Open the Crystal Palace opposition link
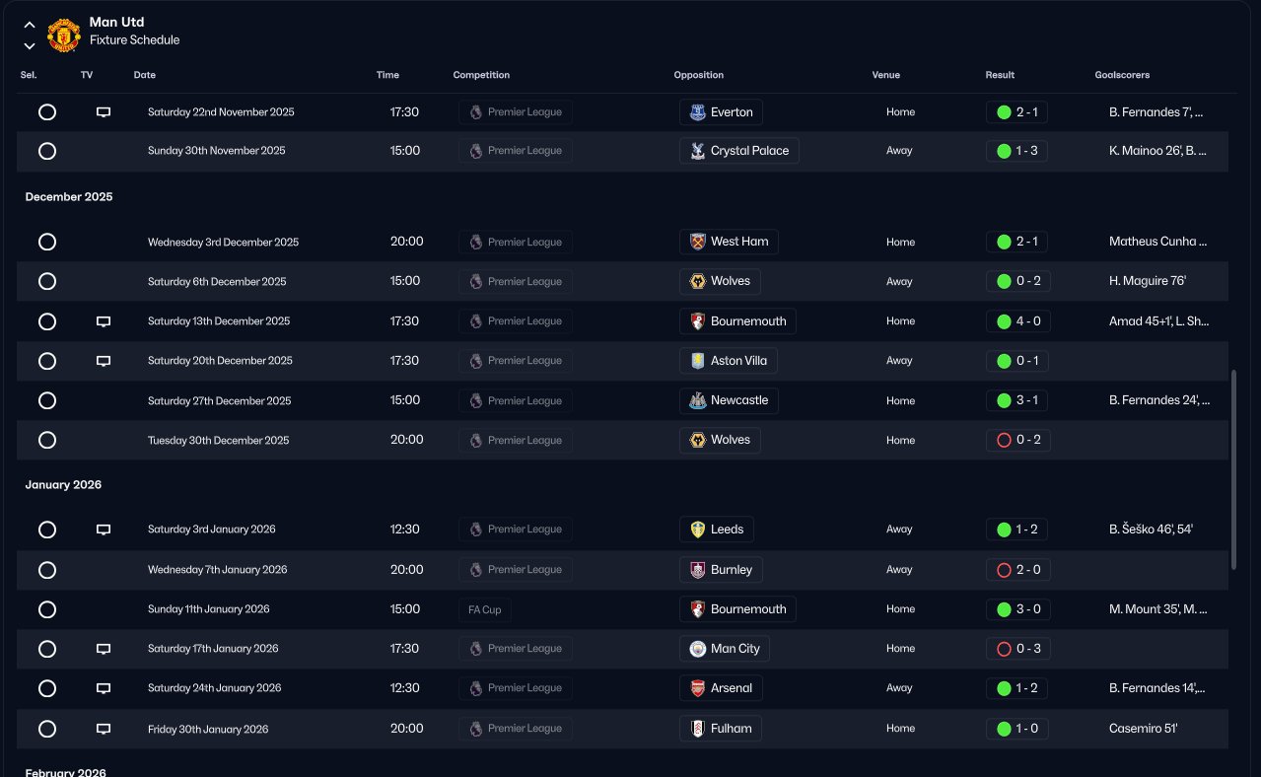 [x=739, y=151]
